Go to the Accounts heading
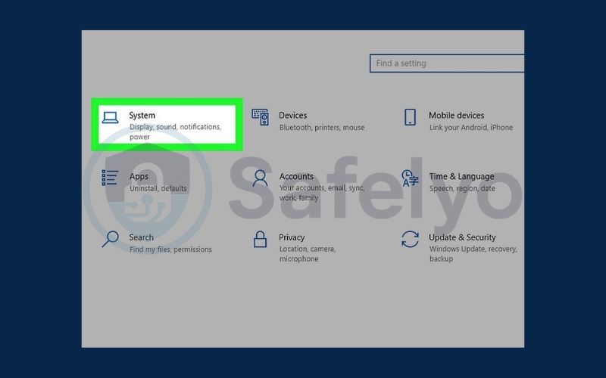 coord(296,177)
